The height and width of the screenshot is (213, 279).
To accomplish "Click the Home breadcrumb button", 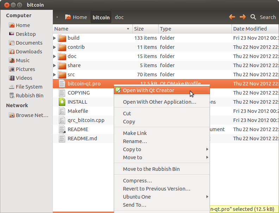I will tap(76, 17).
